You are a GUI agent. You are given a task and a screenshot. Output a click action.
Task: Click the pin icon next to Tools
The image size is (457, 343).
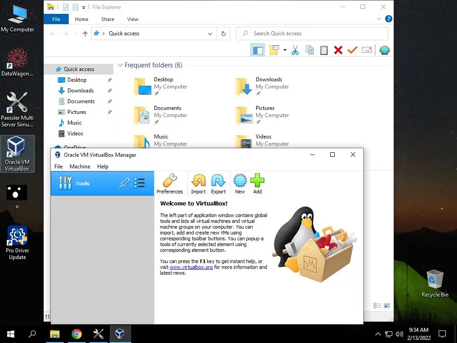(x=125, y=183)
